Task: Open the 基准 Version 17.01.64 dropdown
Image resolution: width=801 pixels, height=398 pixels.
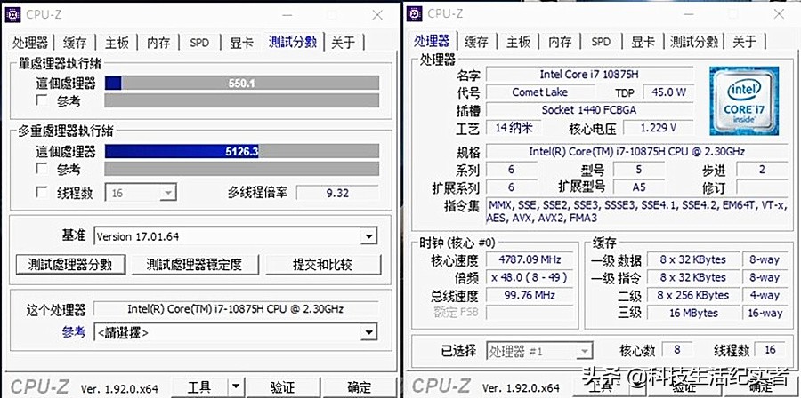Action: [x=368, y=236]
